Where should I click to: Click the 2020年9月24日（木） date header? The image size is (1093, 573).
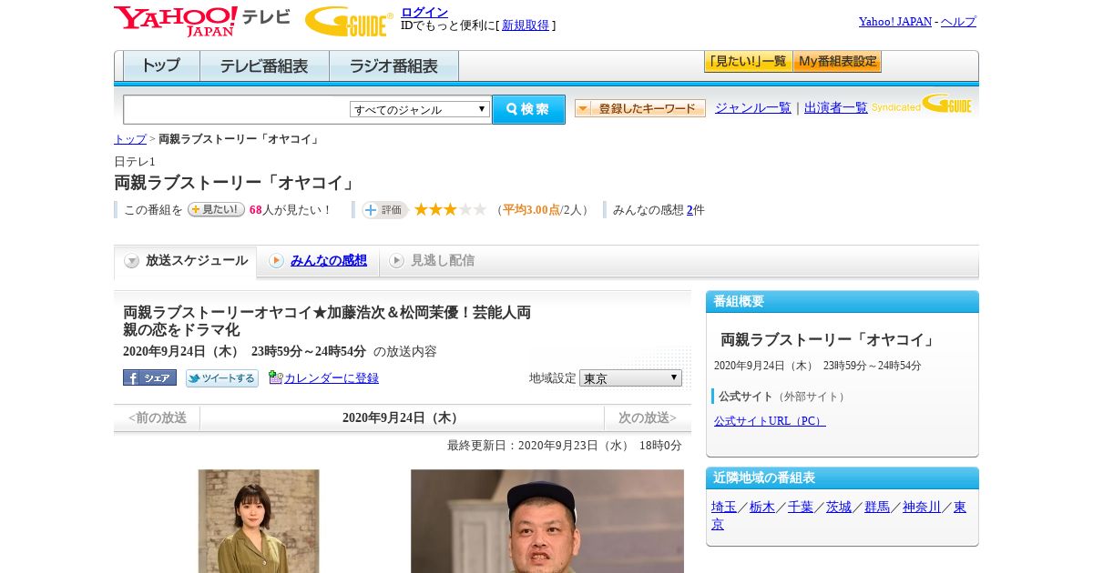tap(402, 418)
